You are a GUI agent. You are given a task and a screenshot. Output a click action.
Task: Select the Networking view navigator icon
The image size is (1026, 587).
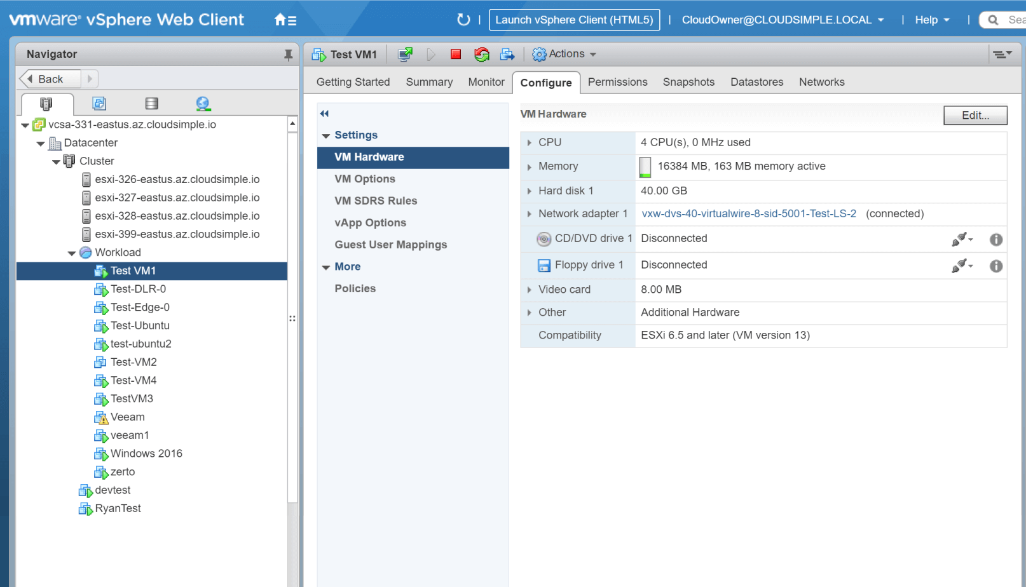(203, 104)
